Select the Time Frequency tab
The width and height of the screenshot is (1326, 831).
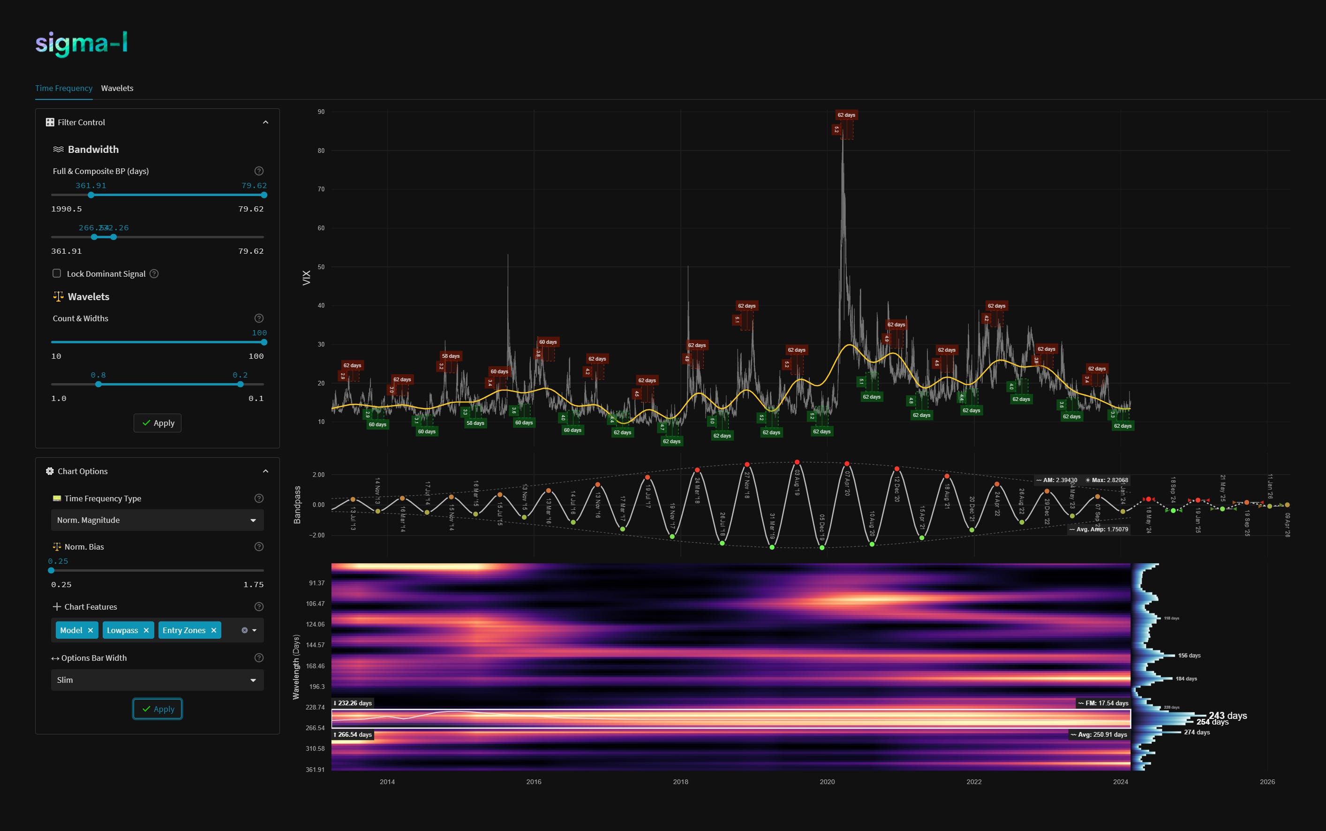point(64,88)
